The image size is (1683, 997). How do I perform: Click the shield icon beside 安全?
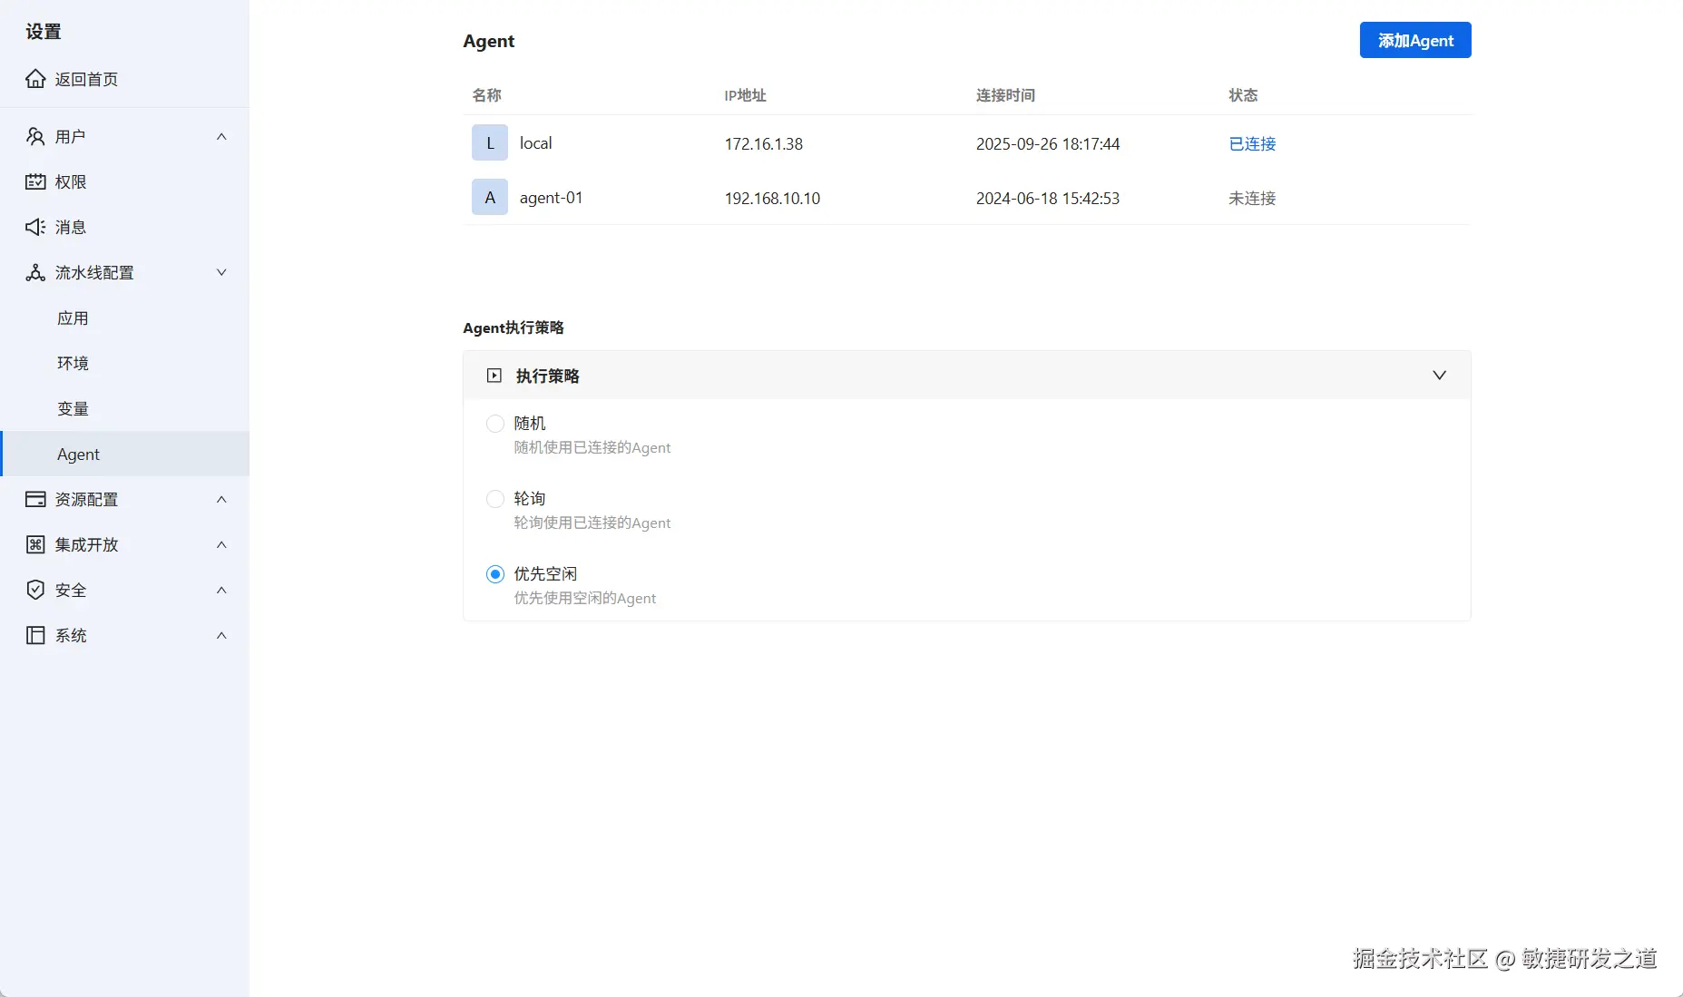(35, 590)
